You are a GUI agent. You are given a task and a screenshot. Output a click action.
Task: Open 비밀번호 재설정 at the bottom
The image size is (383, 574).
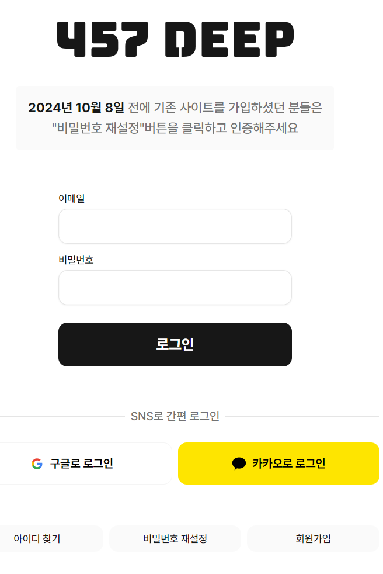pyautogui.click(x=175, y=538)
